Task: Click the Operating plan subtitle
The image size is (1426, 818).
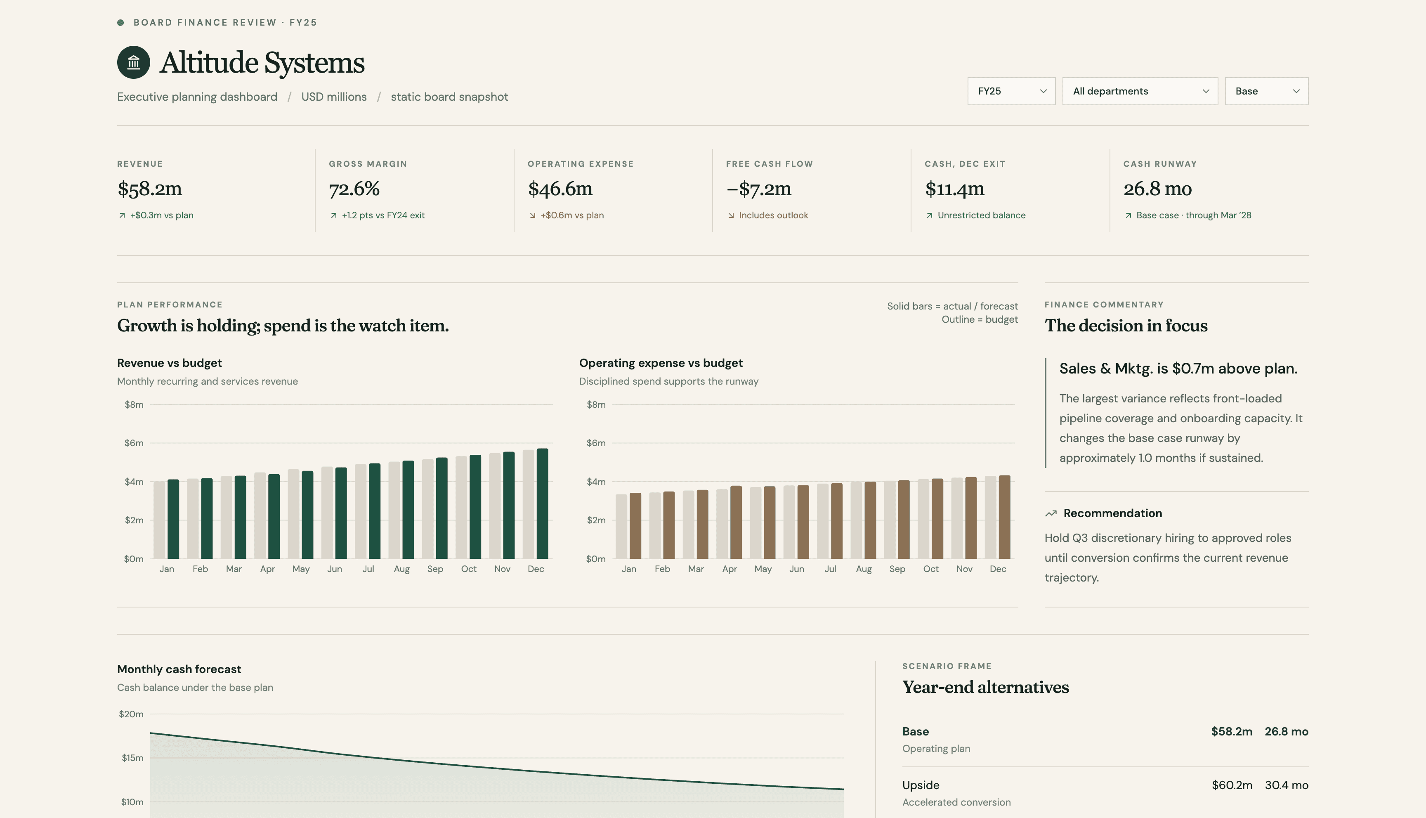Action: click(x=936, y=749)
